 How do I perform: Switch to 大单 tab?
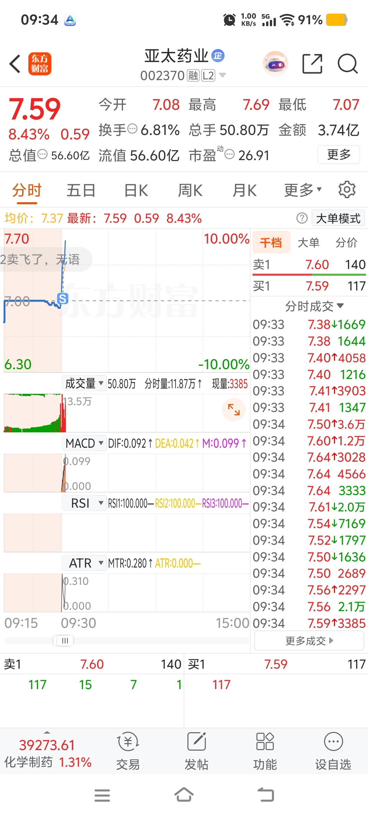308,242
